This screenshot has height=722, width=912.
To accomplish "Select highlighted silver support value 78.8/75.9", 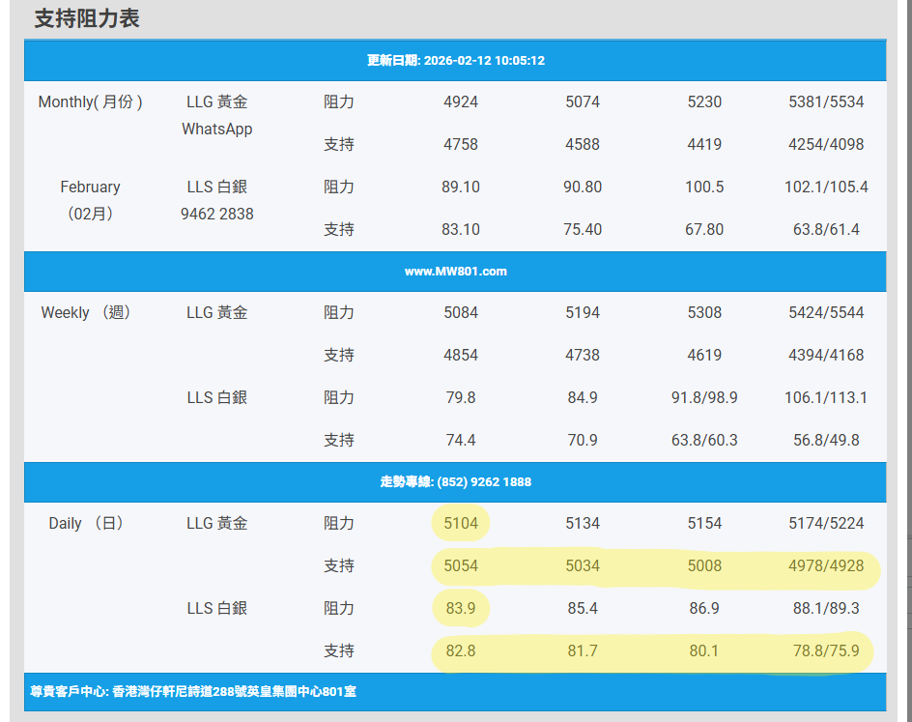I will coord(826,650).
